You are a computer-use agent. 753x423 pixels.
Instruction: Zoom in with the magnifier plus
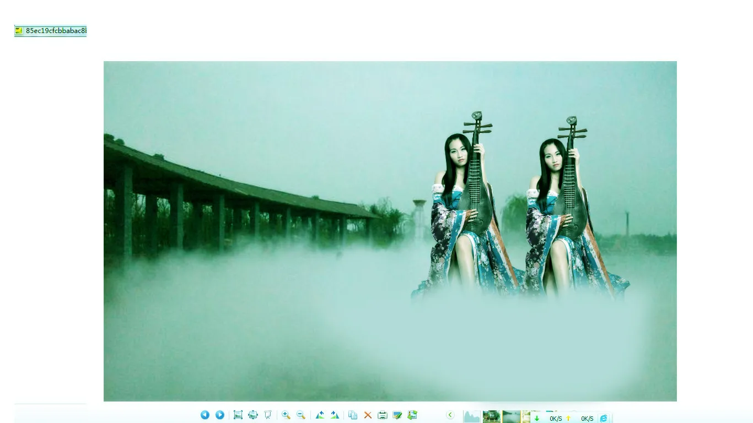tap(286, 415)
